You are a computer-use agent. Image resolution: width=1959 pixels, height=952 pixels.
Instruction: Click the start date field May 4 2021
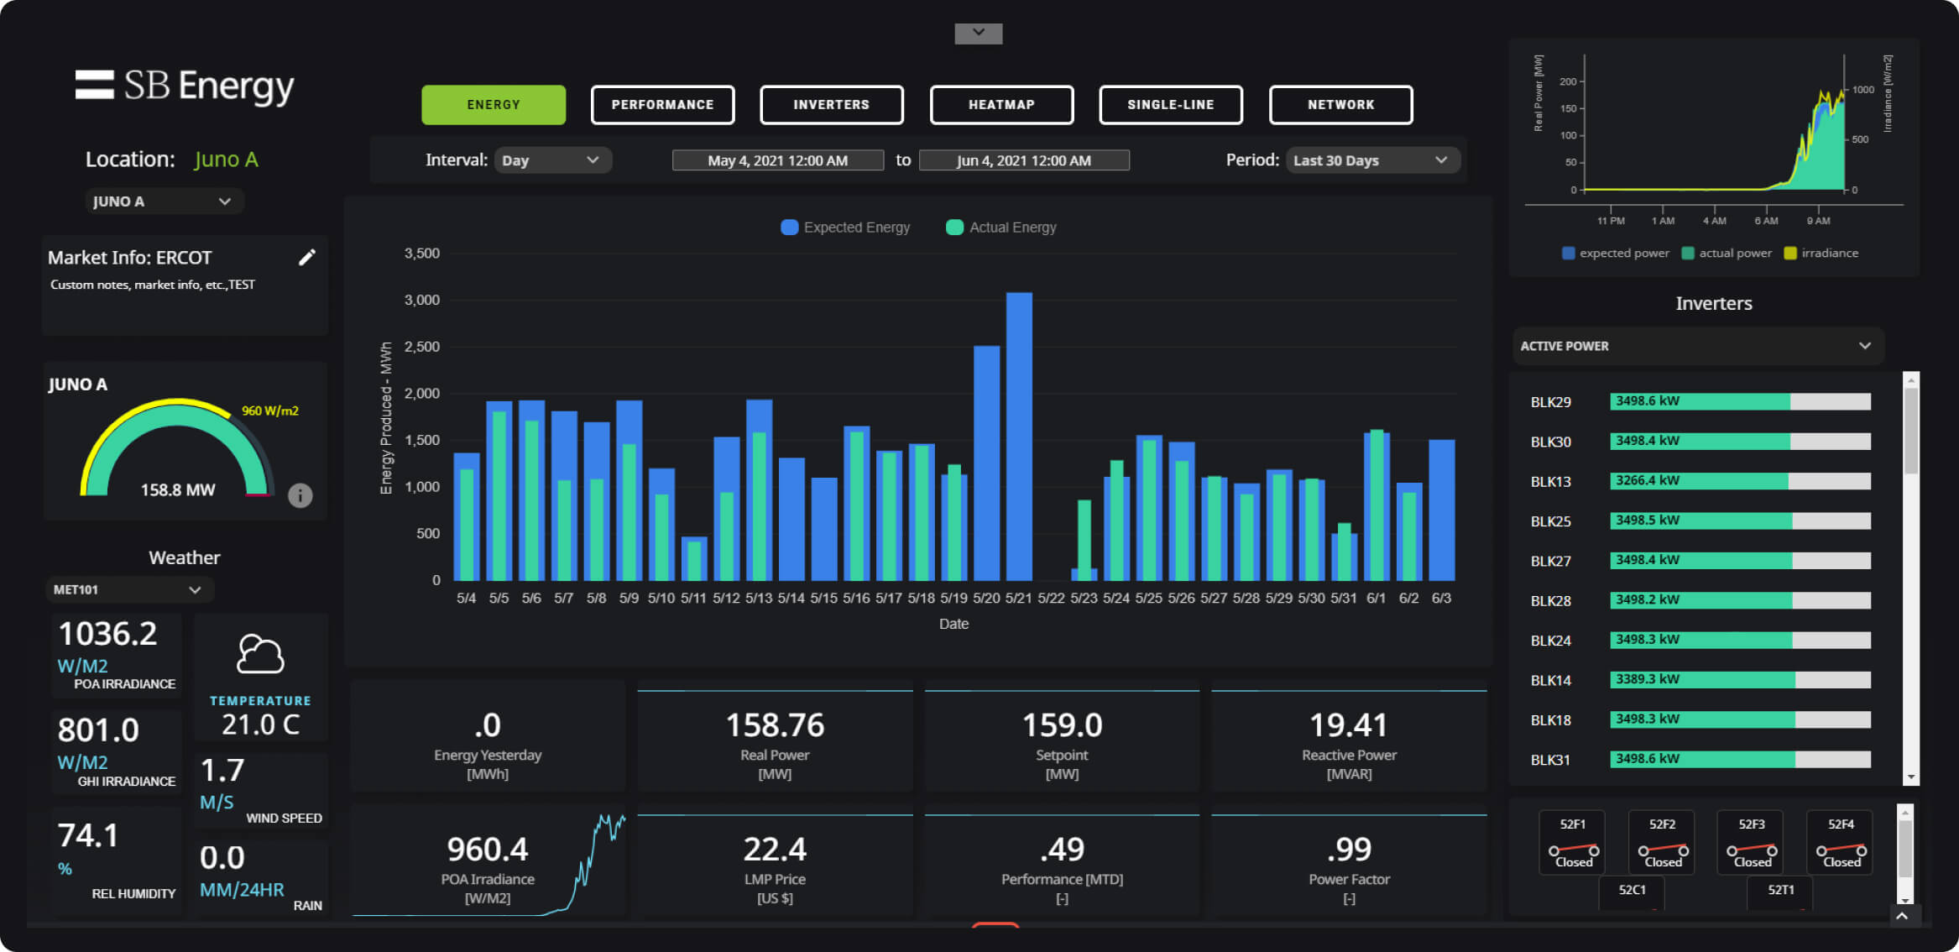click(x=777, y=160)
